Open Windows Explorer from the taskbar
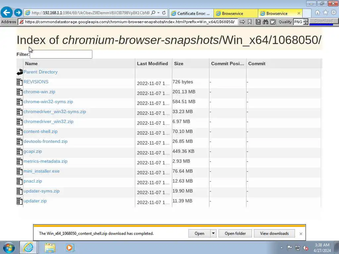 50,247
